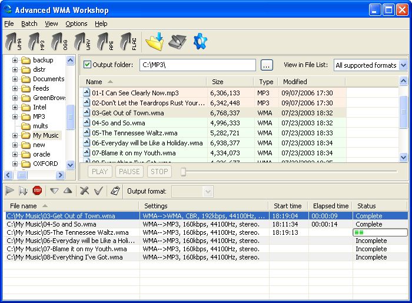Image resolution: width=412 pixels, height=303 pixels.
Task: Select the oracle folder in tree
Action: point(42,154)
